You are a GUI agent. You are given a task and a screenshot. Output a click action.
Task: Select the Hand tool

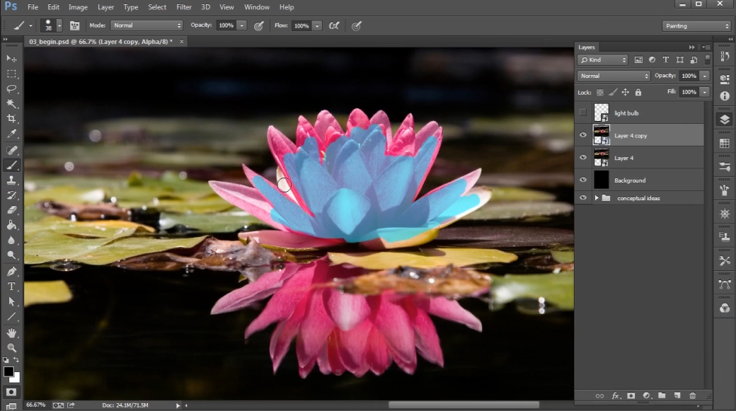click(x=12, y=333)
